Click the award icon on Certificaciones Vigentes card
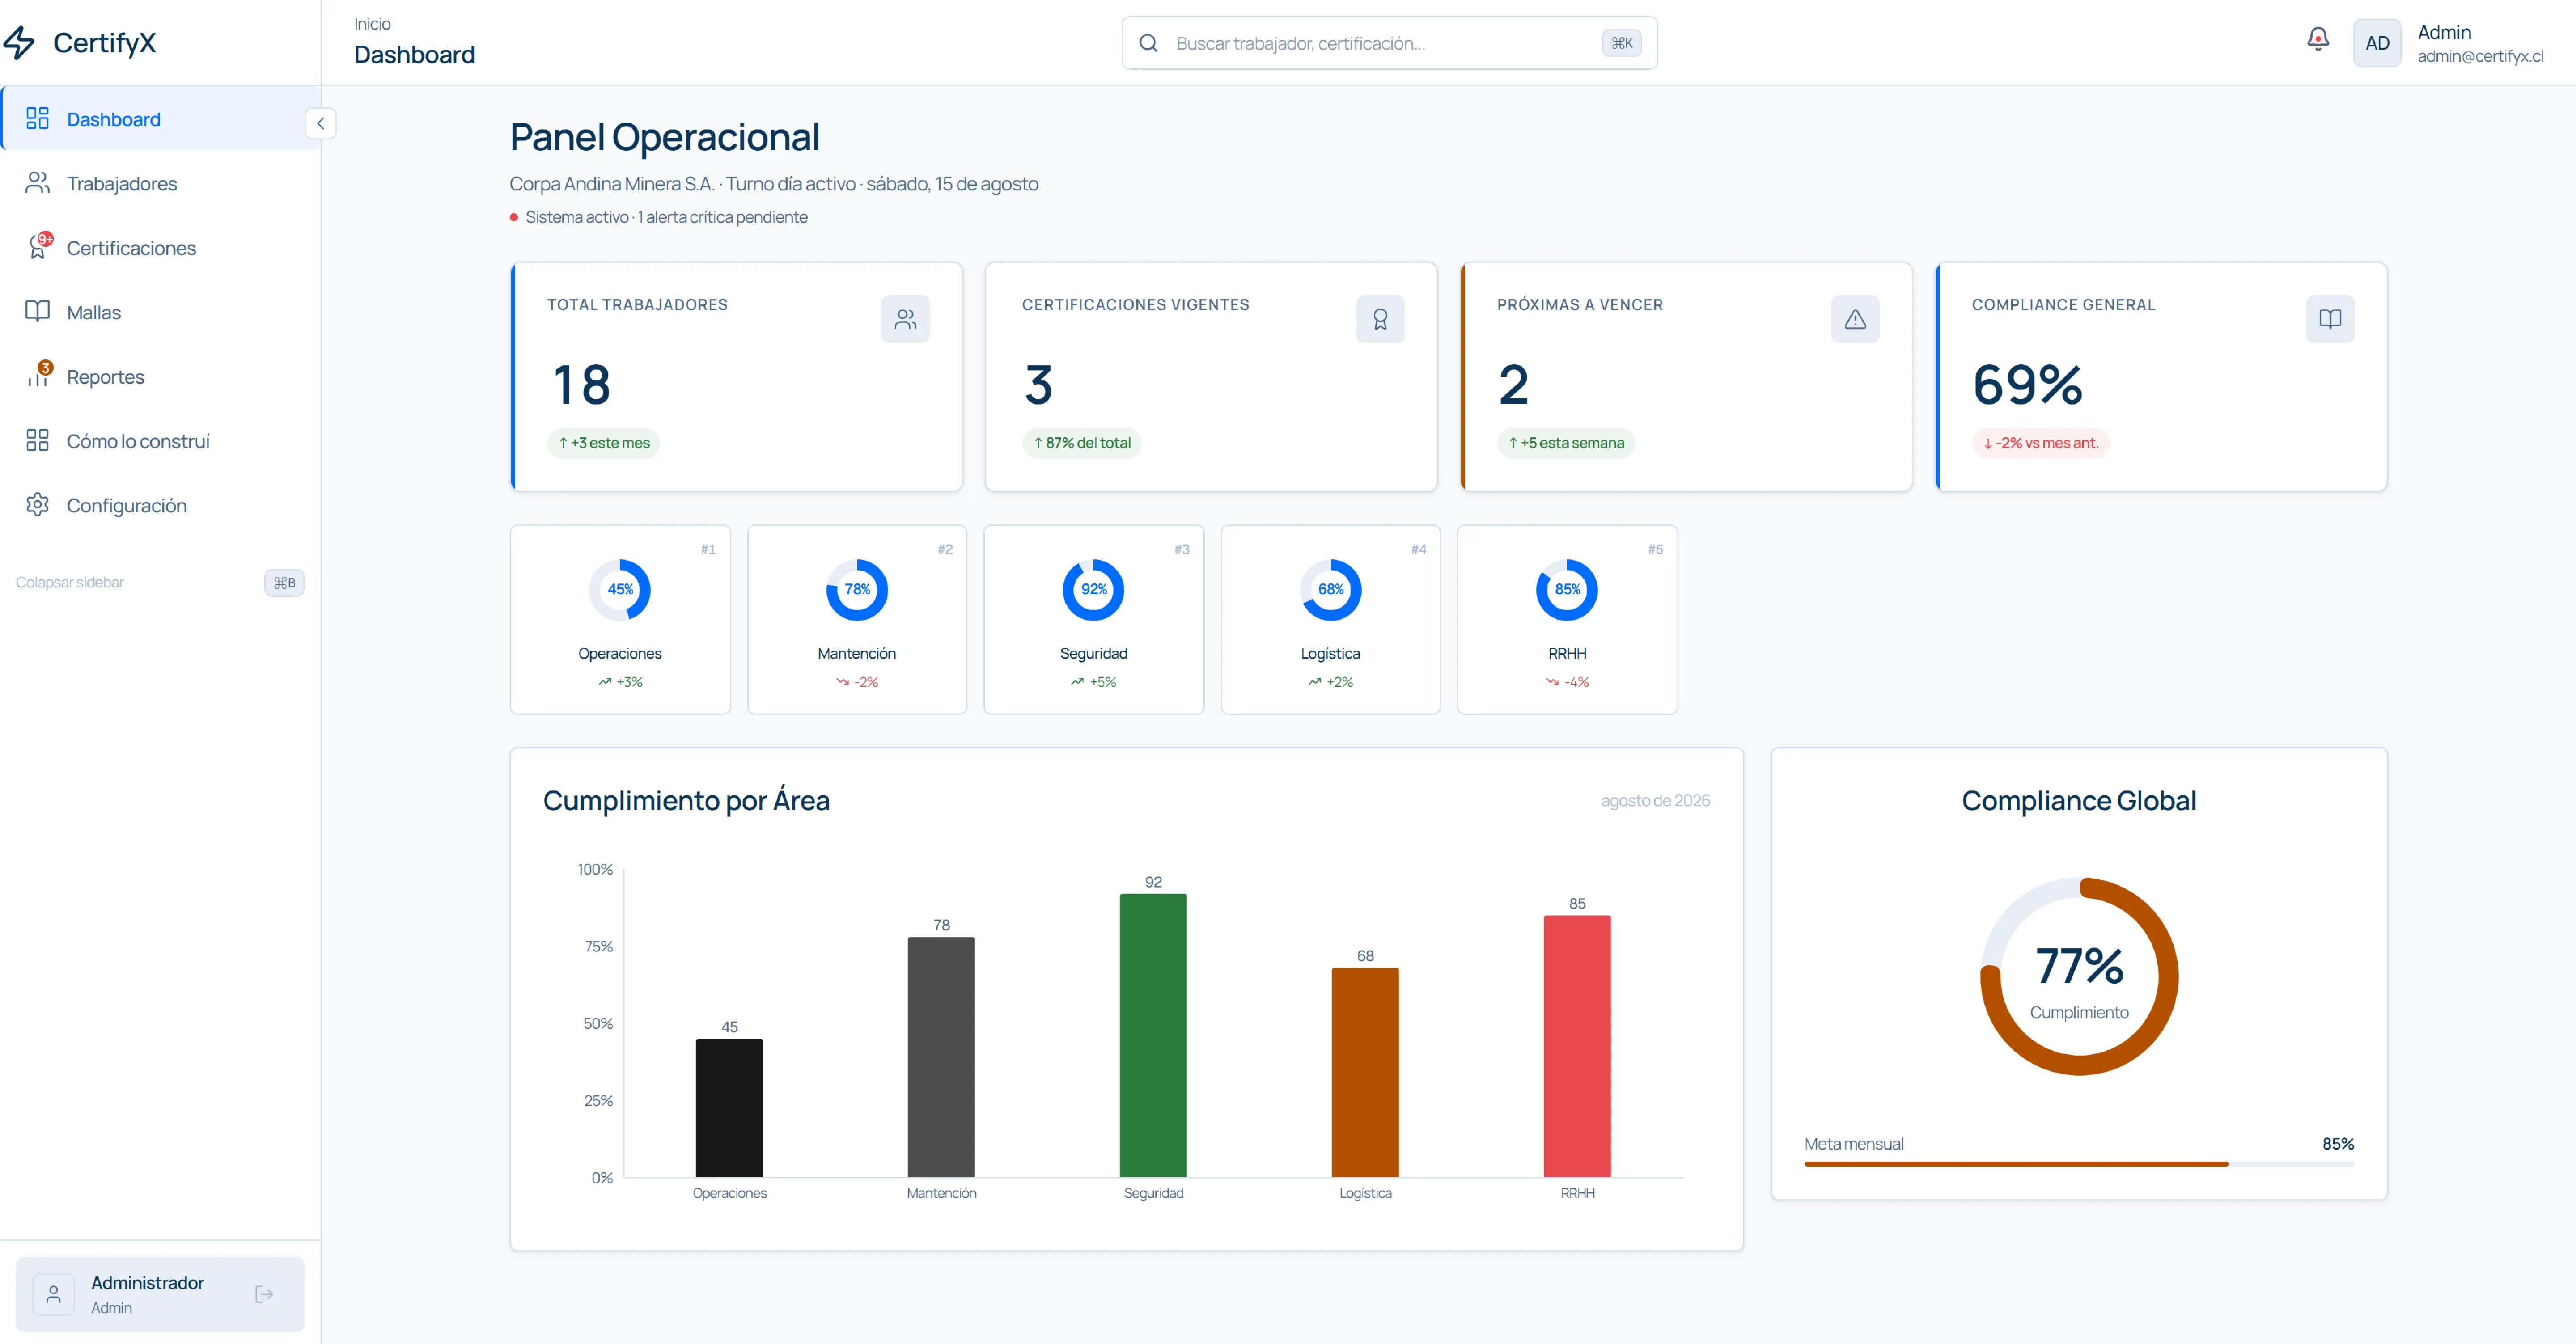2576x1344 pixels. click(1380, 319)
